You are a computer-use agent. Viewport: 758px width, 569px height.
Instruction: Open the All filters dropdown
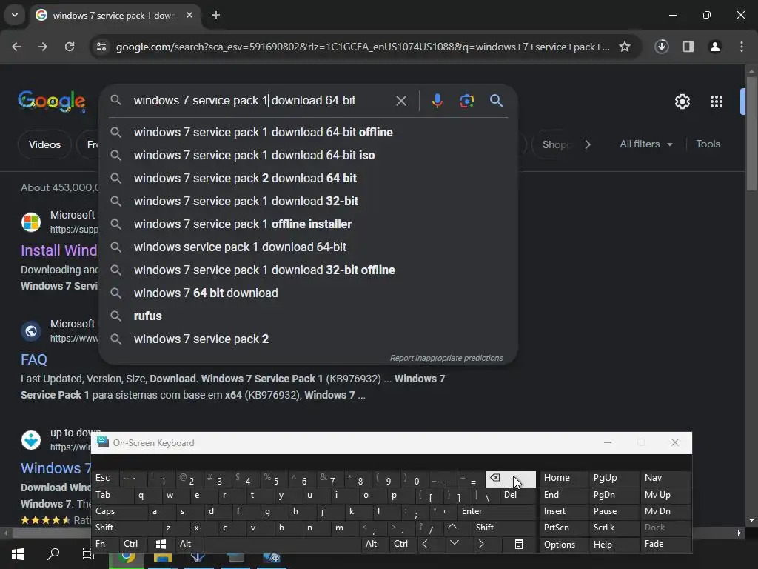(x=645, y=144)
